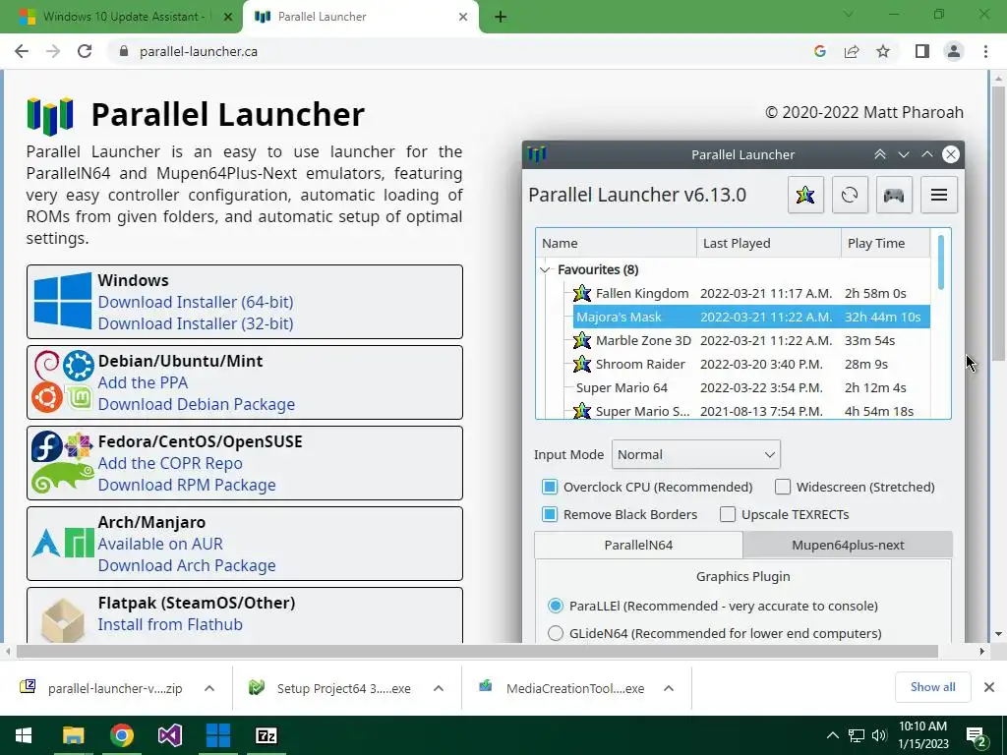Open the Input Mode dropdown set to Normal
This screenshot has width=1007, height=755.
coord(696,454)
